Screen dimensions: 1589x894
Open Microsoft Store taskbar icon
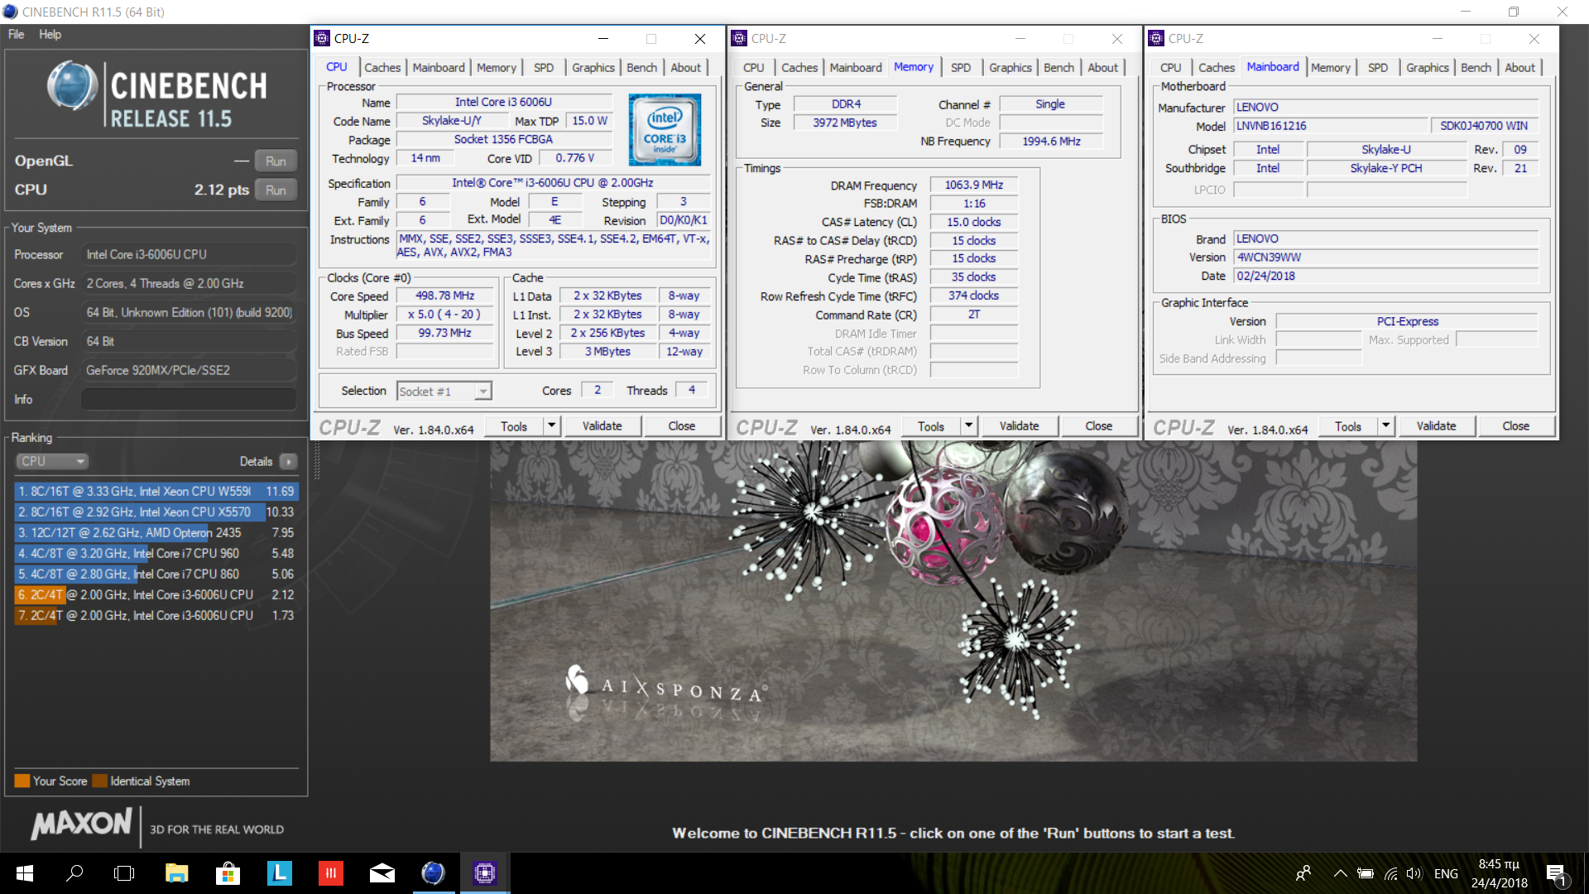(228, 873)
